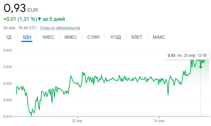Click the 22 апр. date axis label
The image size is (211, 126).
(78, 121)
